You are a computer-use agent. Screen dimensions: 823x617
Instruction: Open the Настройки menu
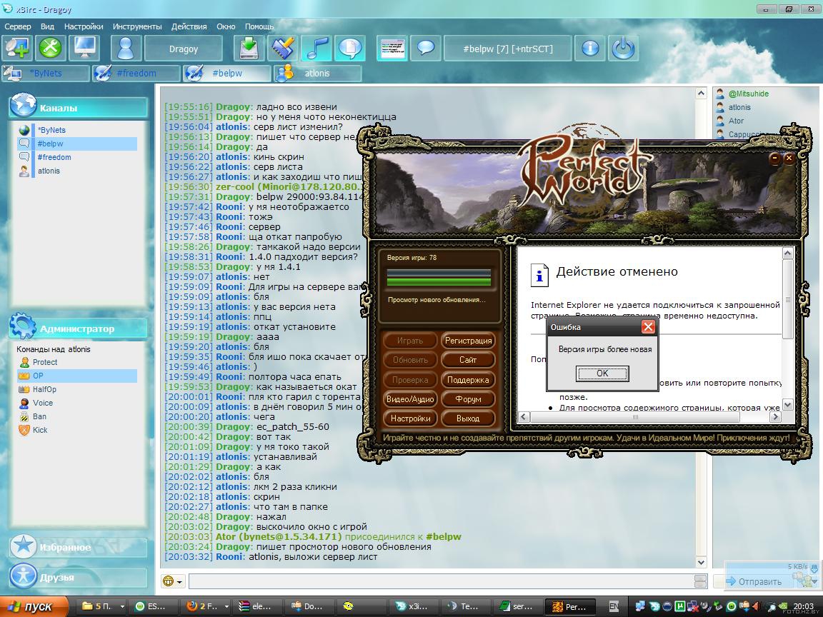coord(84,26)
